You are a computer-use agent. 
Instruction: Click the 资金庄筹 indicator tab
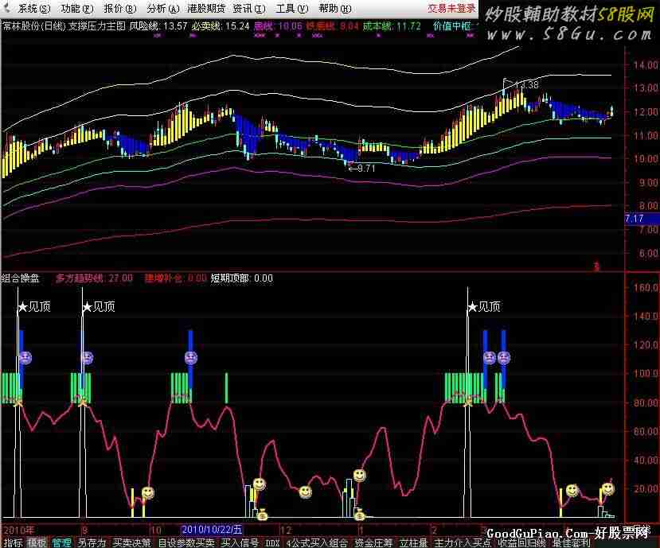374,542
